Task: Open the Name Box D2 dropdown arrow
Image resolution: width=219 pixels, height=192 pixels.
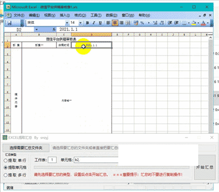Action: [36, 29]
